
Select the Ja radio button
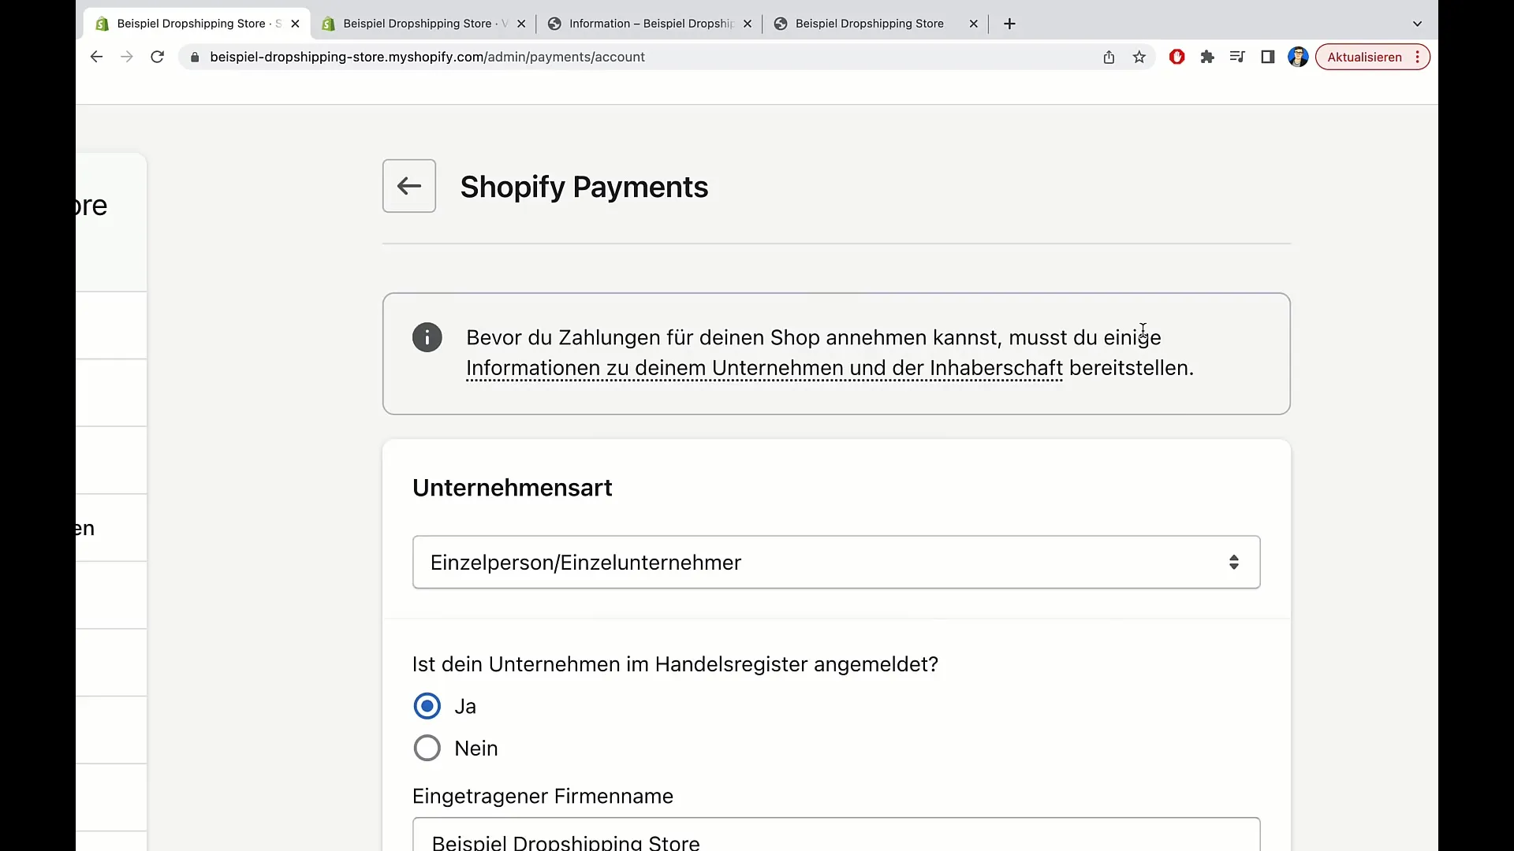pos(427,706)
